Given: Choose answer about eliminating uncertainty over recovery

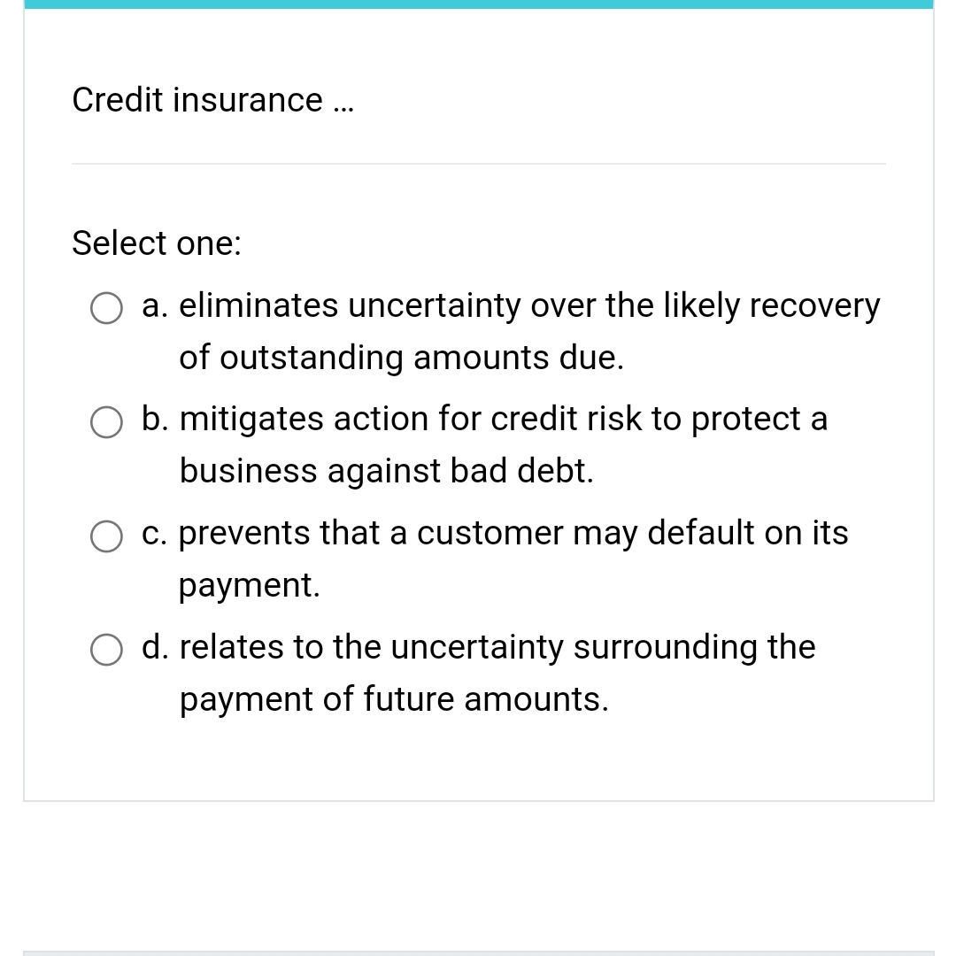Looking at the screenshot, I should tap(106, 308).
